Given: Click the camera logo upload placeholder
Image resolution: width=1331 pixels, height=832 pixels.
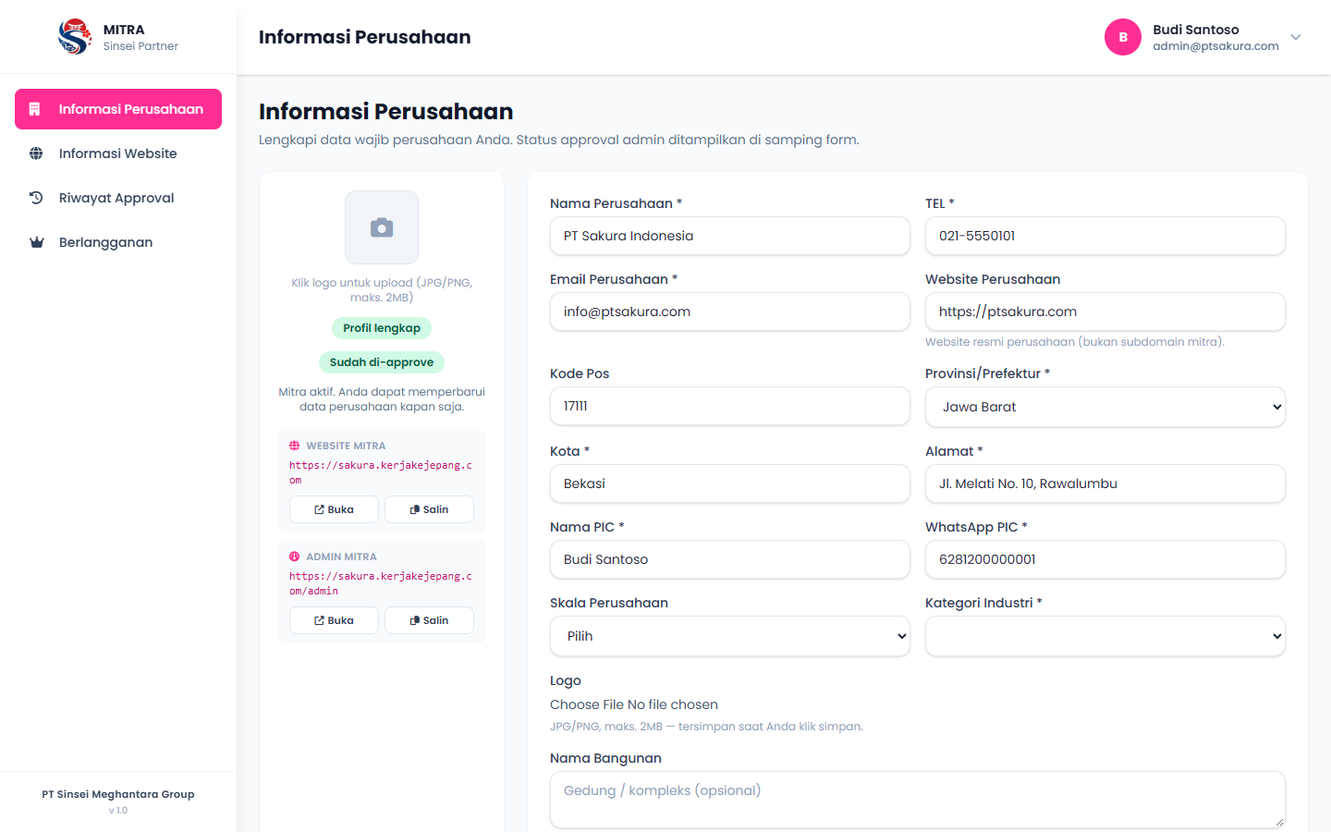Looking at the screenshot, I should point(382,227).
